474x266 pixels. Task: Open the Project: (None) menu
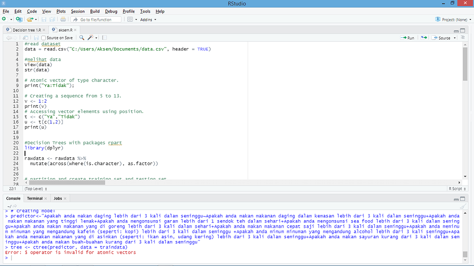tap(453, 19)
